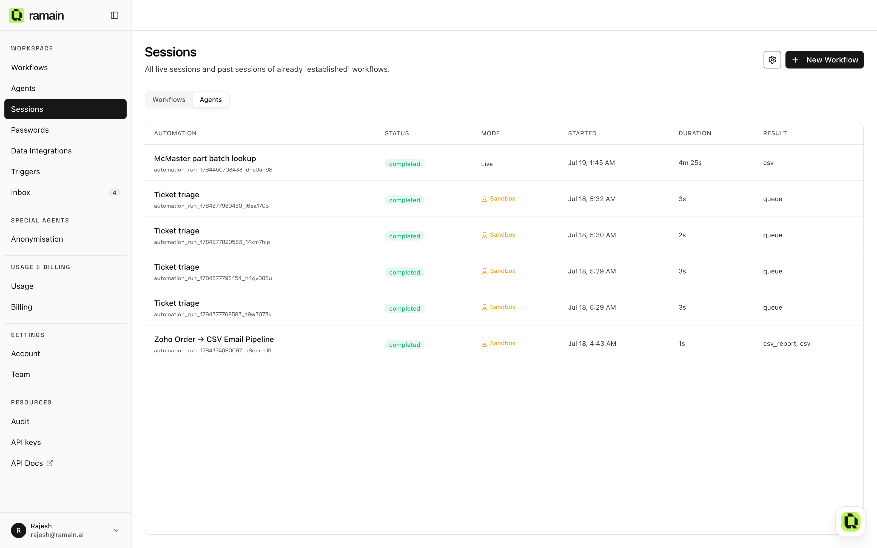This screenshot has height=548, width=877.
Task: Switch to the Workflows tab
Action: (169, 100)
